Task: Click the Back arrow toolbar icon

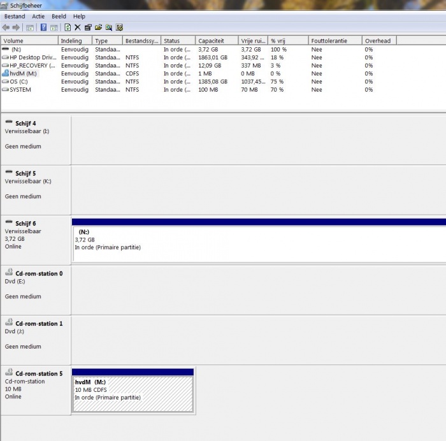Action: (x=6, y=27)
